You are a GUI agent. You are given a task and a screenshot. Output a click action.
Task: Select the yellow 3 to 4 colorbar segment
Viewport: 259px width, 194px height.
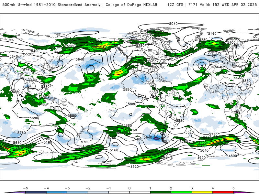tap(202, 192)
